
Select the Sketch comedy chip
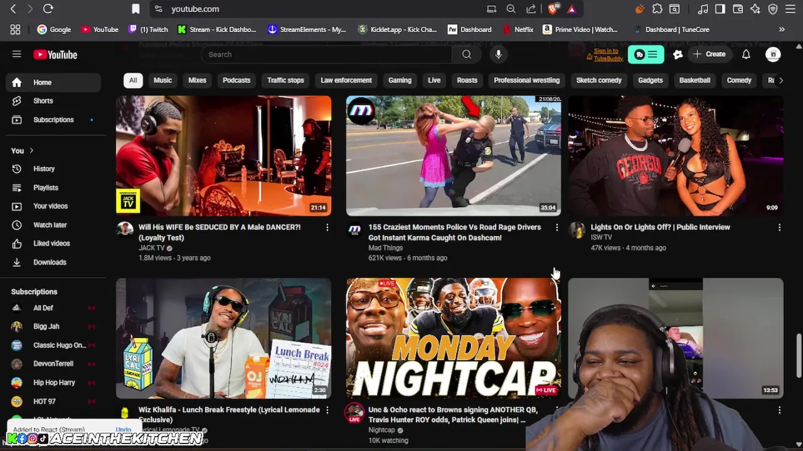(x=599, y=80)
